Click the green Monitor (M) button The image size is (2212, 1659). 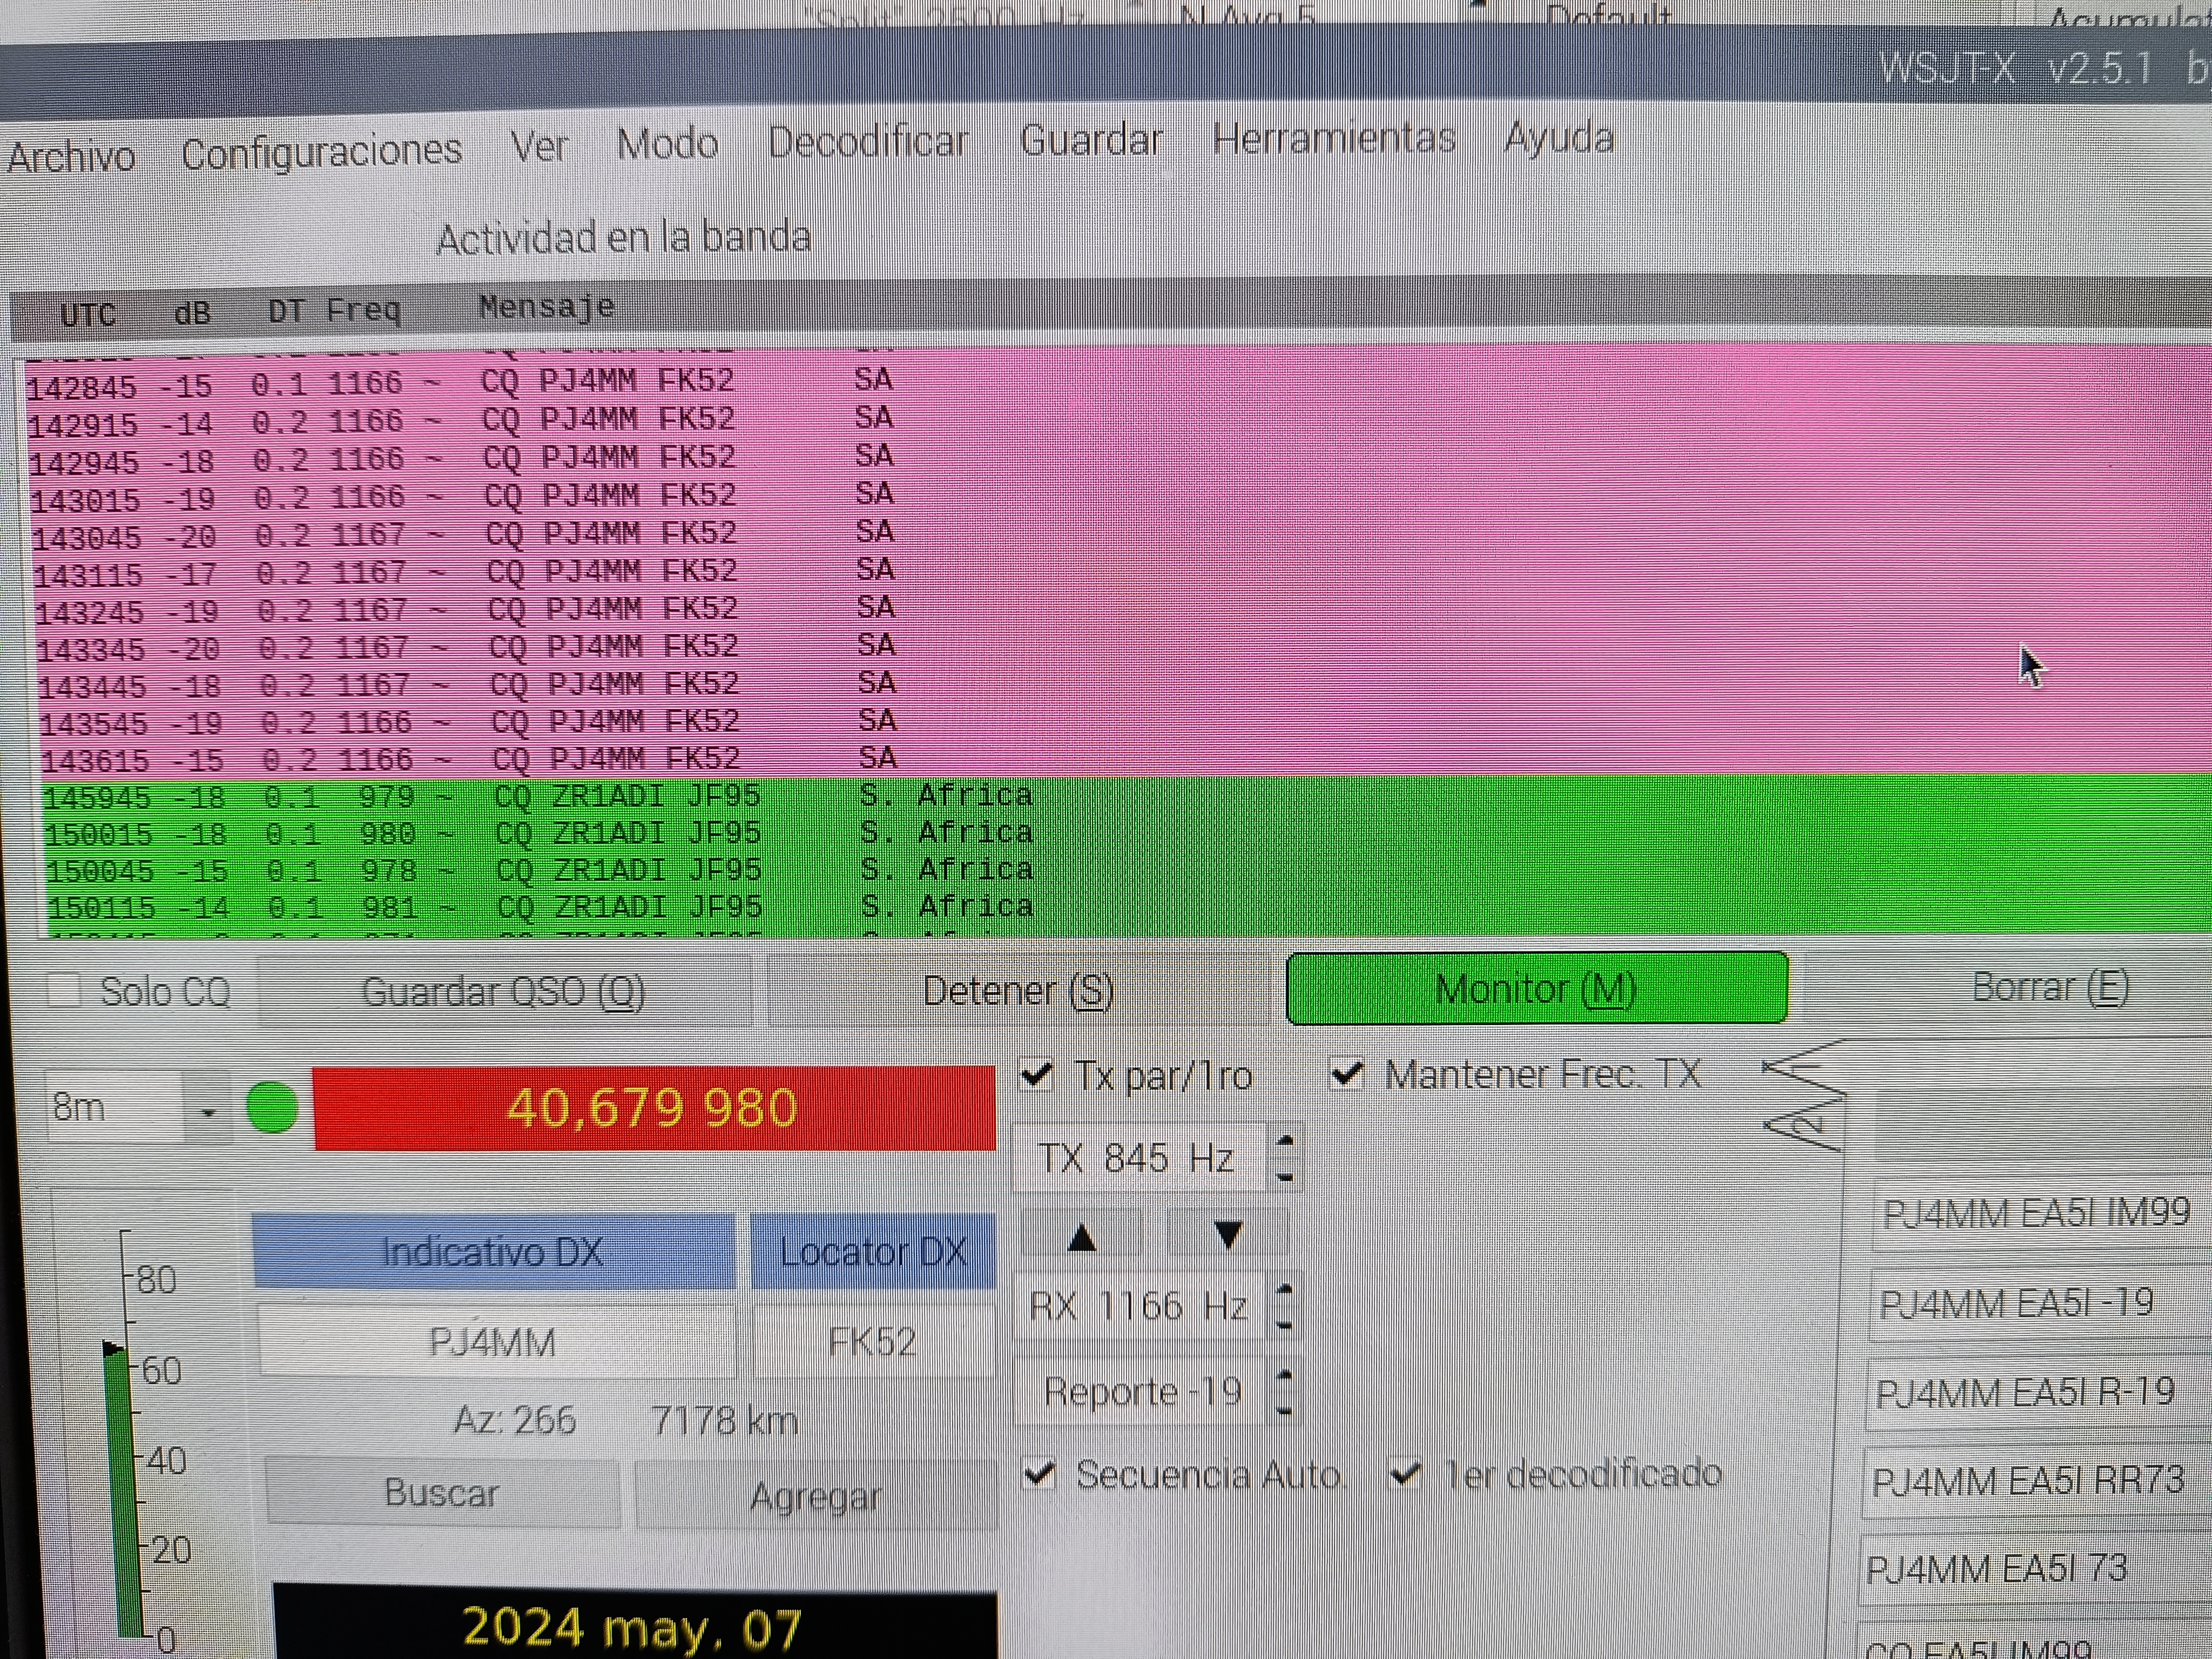pyautogui.click(x=1536, y=989)
